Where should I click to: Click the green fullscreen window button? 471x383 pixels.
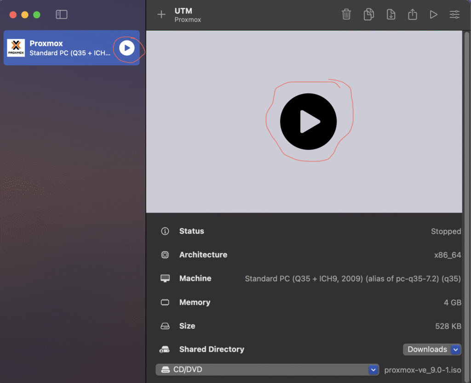[x=37, y=15]
